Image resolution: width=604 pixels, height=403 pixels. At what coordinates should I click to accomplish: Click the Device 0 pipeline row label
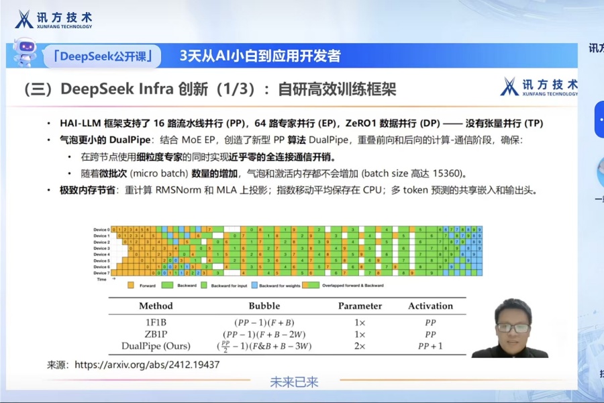[x=101, y=230]
